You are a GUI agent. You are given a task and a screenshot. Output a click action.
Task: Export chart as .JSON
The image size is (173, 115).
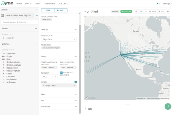click(153, 12)
